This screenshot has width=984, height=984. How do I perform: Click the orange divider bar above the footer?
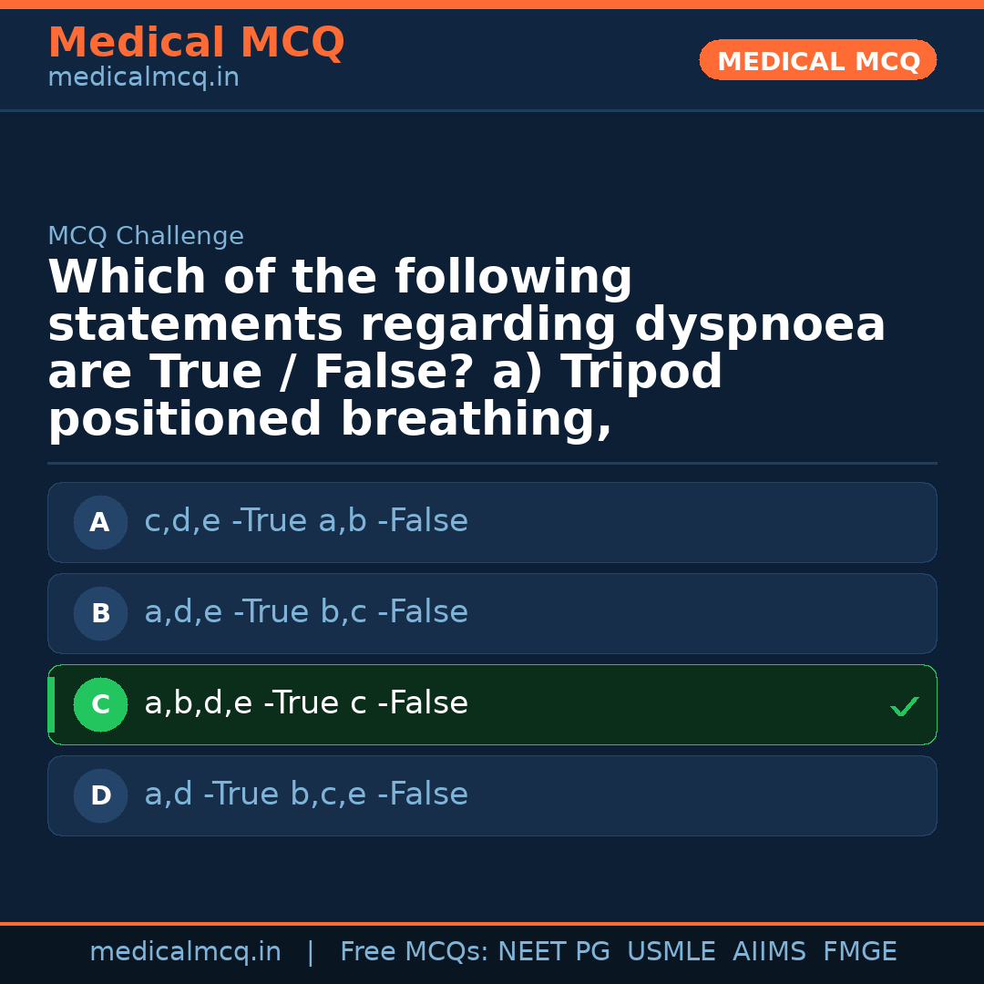492,924
